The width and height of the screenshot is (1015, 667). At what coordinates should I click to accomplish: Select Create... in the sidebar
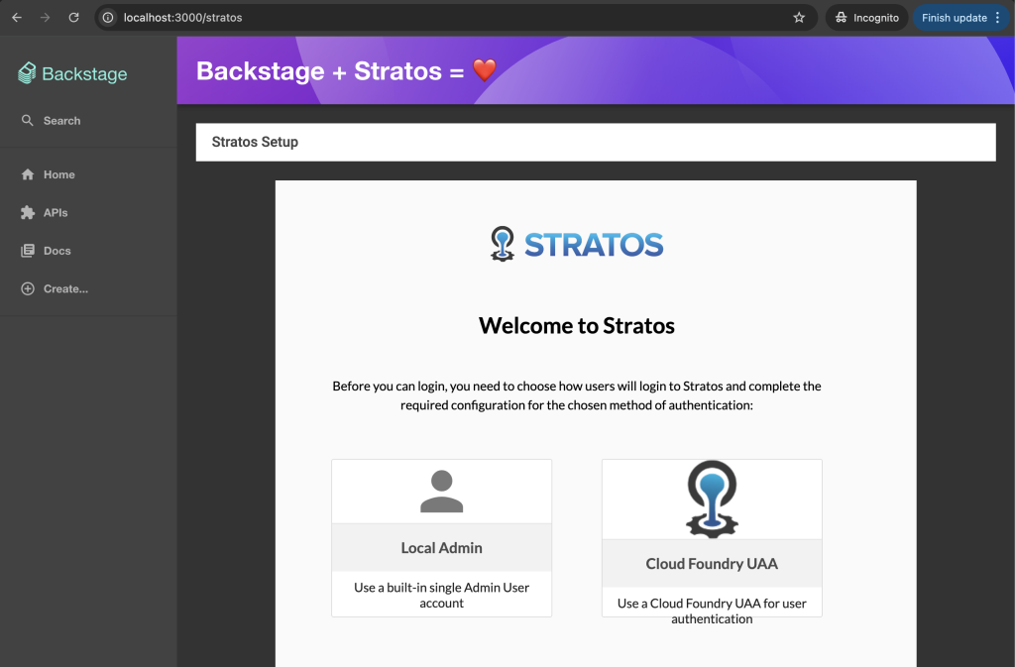coord(88,289)
